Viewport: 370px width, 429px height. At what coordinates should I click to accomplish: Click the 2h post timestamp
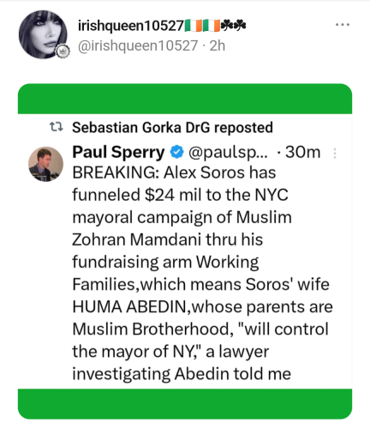(218, 45)
